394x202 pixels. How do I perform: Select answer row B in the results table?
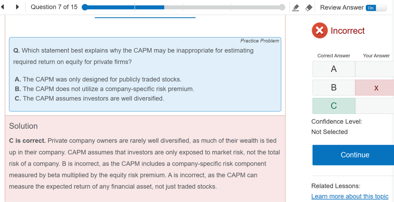[x=334, y=87]
